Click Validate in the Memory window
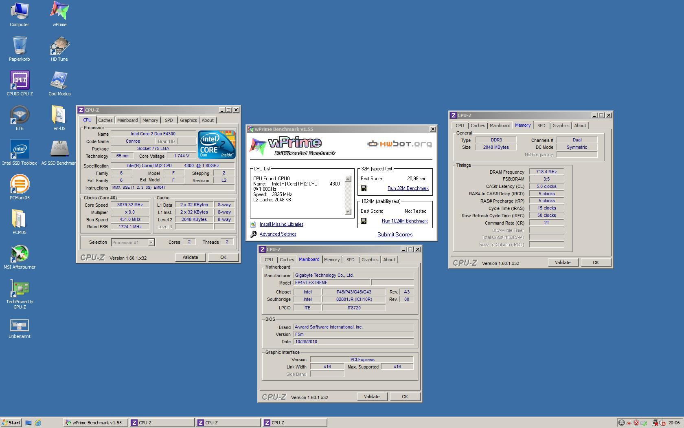684x428 pixels. (x=563, y=263)
